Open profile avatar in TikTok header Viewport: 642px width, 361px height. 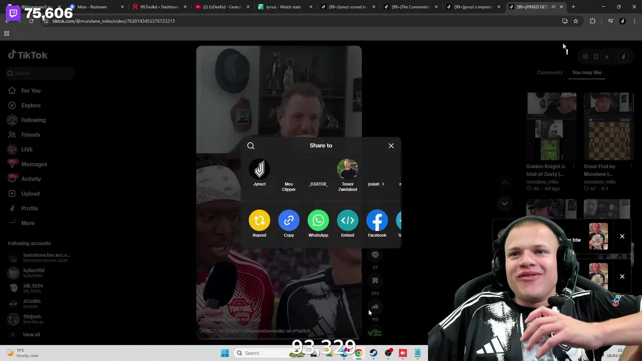point(623,57)
